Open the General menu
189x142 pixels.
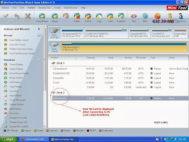[x=5, y=8]
